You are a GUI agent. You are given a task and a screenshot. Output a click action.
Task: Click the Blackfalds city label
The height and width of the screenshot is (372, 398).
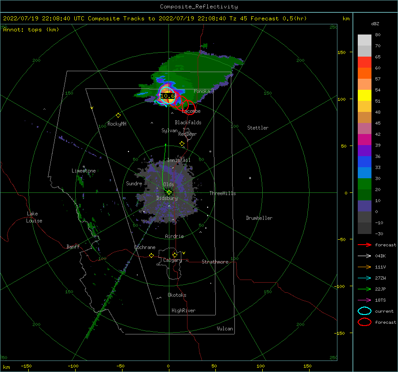coord(188,123)
